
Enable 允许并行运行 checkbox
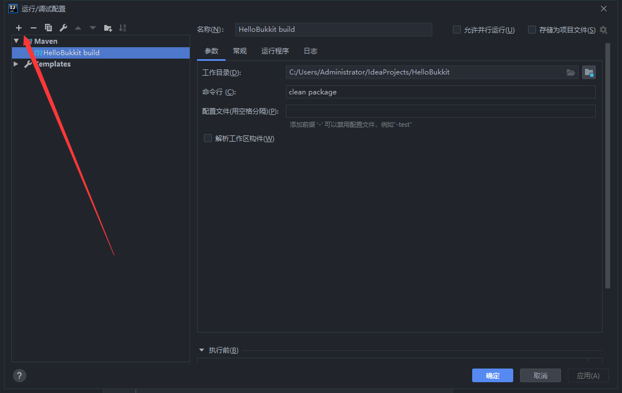coord(457,30)
